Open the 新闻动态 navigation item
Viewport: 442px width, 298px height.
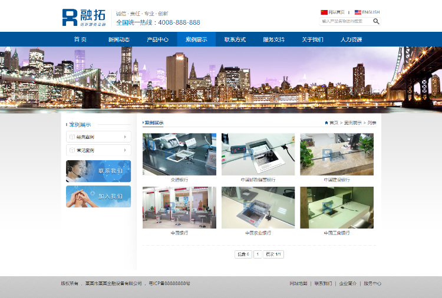click(x=119, y=39)
